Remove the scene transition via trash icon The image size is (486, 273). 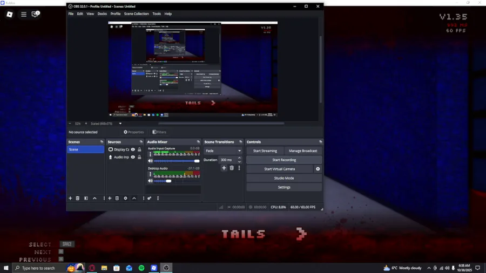coord(232,168)
